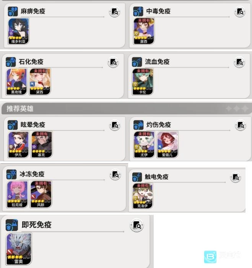
Task: Select the hero portrait 维多利亚
Action: tap(18, 31)
